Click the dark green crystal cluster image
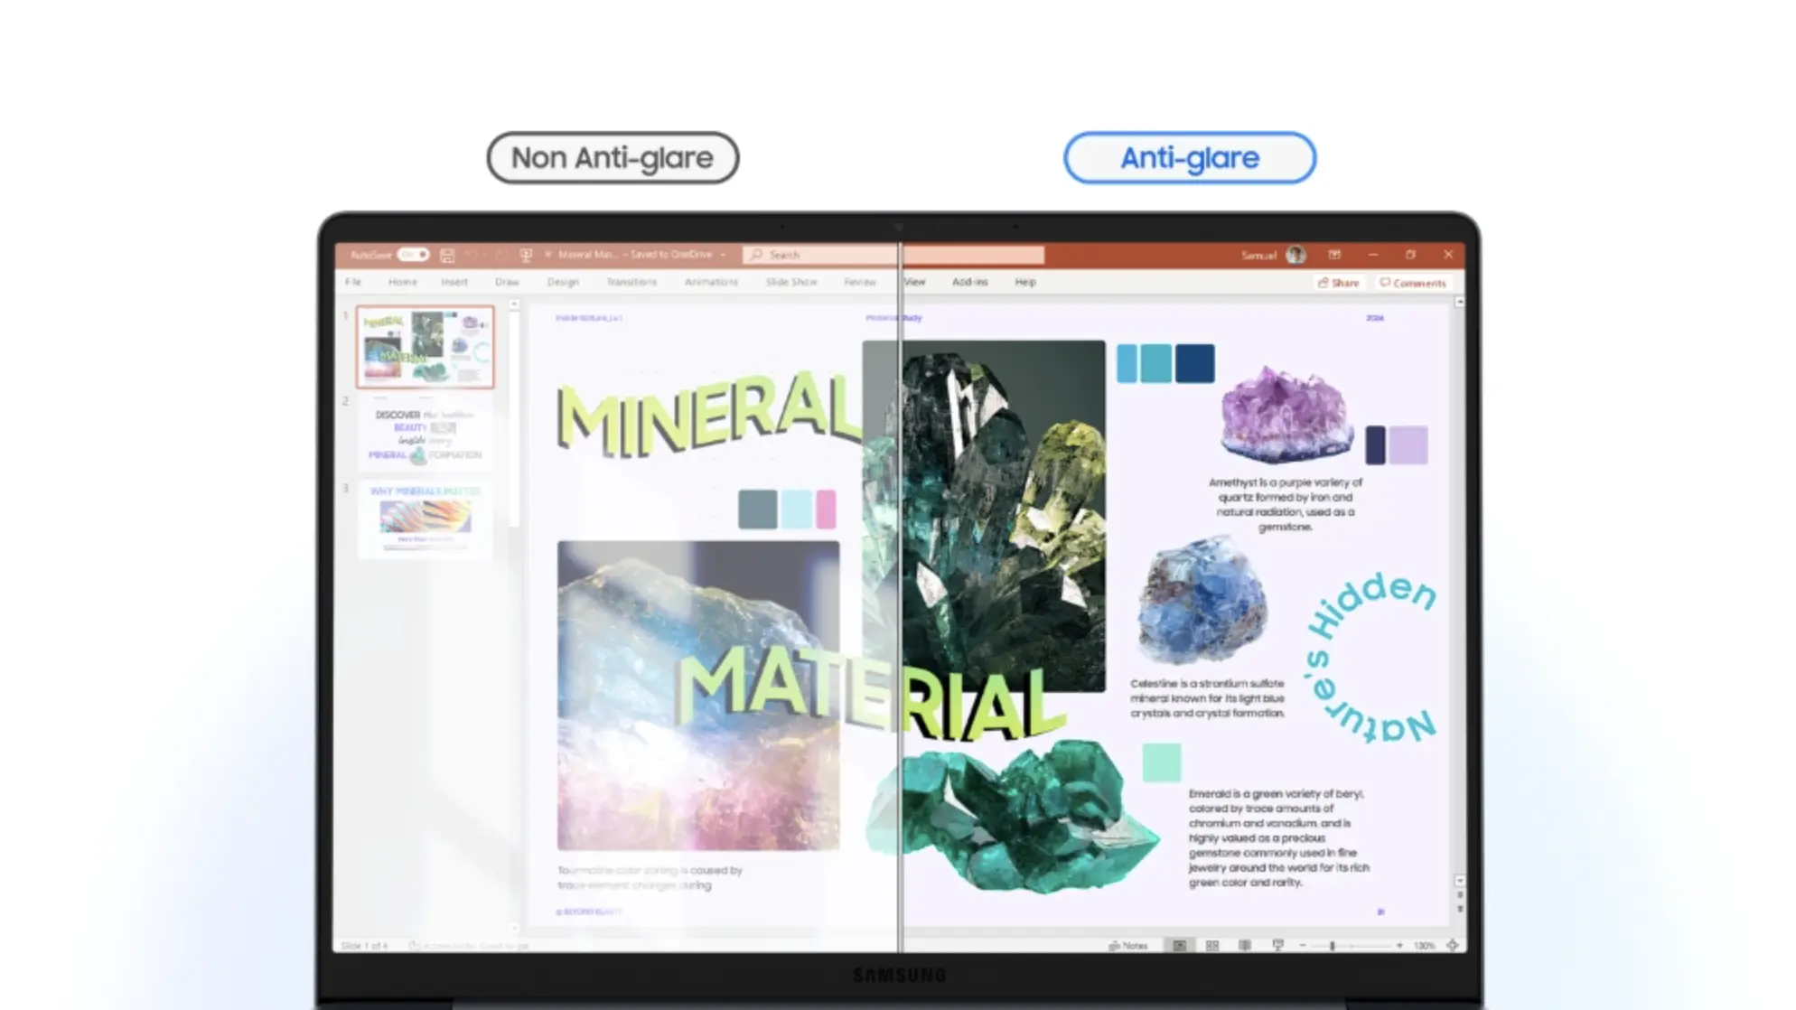The width and height of the screenshot is (1796, 1010). 984,516
